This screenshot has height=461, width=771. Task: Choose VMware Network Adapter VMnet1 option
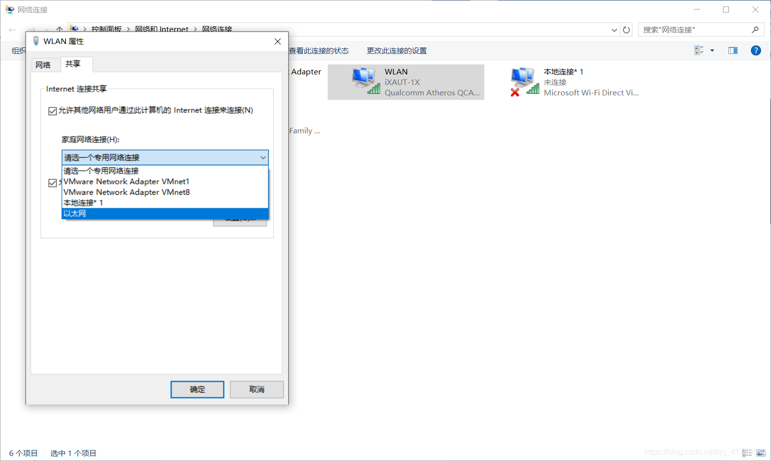point(165,182)
